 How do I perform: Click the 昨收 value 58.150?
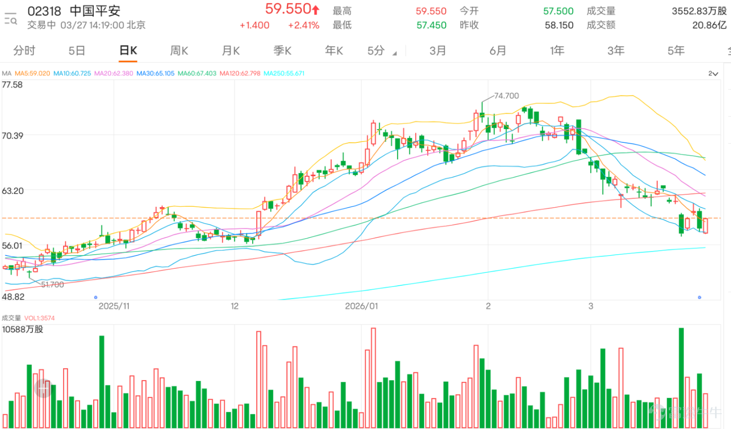559,25
